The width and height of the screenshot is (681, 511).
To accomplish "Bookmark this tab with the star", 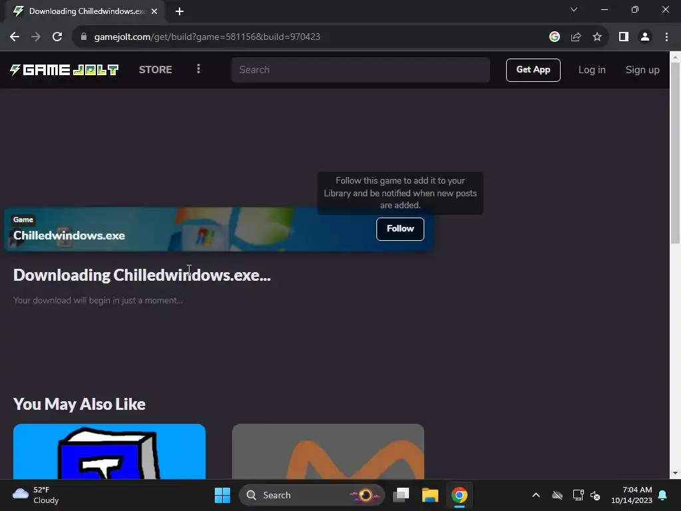I will 597,37.
